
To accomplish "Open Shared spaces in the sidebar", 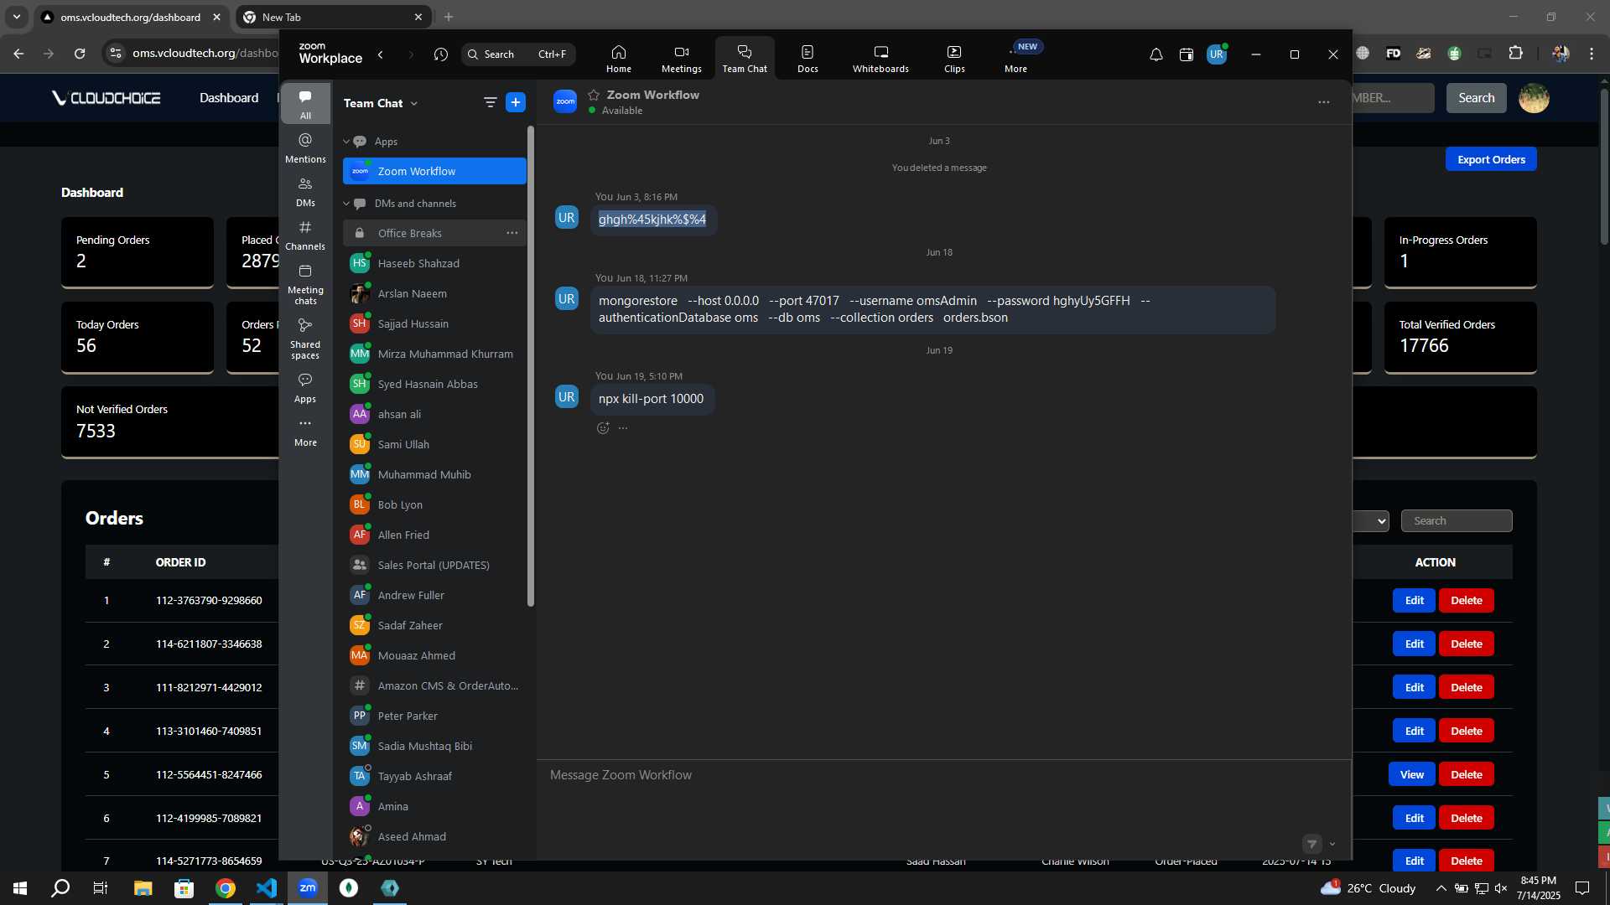I will point(305,339).
